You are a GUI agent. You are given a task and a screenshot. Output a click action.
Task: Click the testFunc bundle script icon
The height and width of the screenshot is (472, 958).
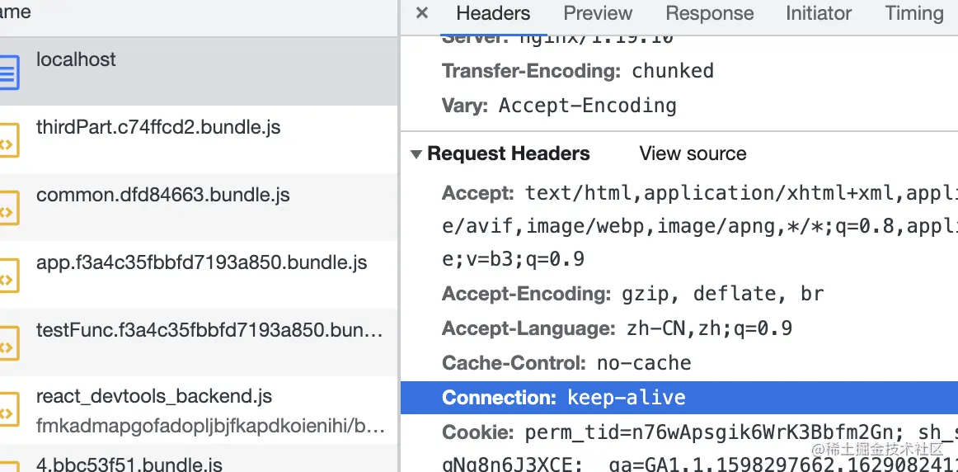pyautogui.click(x=8, y=343)
